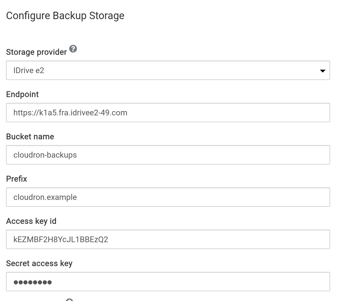
Task: Click the Secret access key label
Action: [39, 263]
